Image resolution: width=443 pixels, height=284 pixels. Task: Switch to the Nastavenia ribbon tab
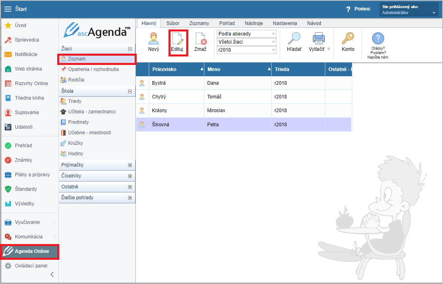click(x=285, y=23)
